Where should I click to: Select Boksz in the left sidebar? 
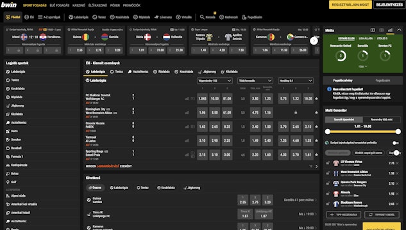[15, 174]
